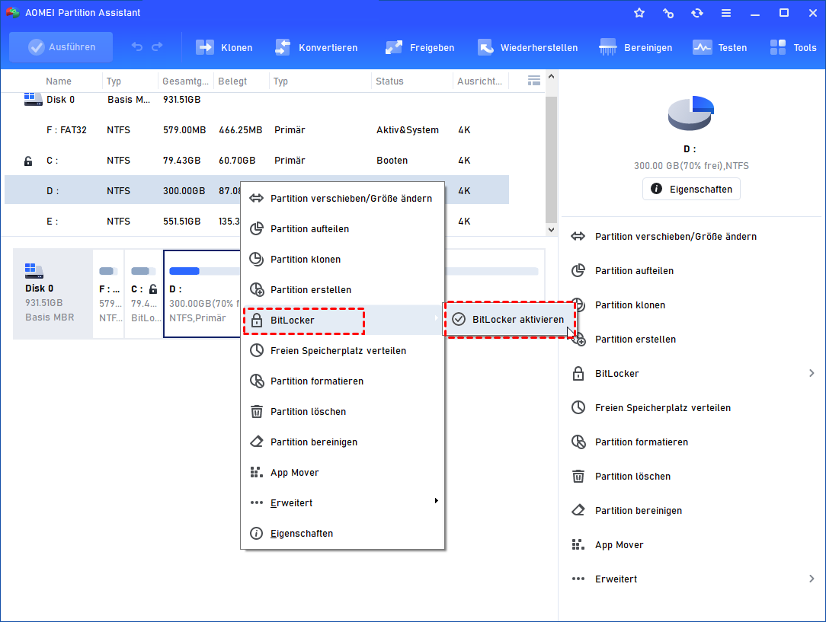The image size is (826, 622).
Task: Click Freien Speicherplatz verteilen clock icon, right panel
Action: (578, 407)
